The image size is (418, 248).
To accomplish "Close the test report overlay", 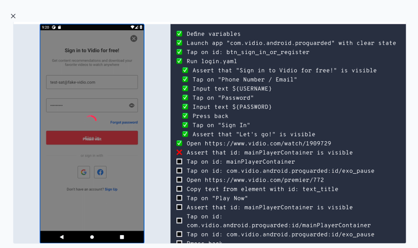I will click(13, 16).
